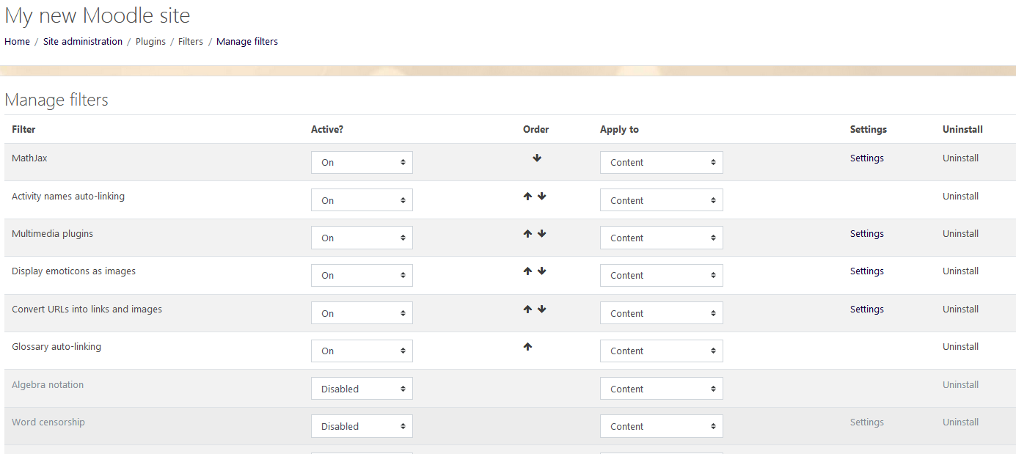Viewport: 1016px width, 454px height.
Task: Uninstall Glossary auto-linking filter
Action: click(960, 346)
